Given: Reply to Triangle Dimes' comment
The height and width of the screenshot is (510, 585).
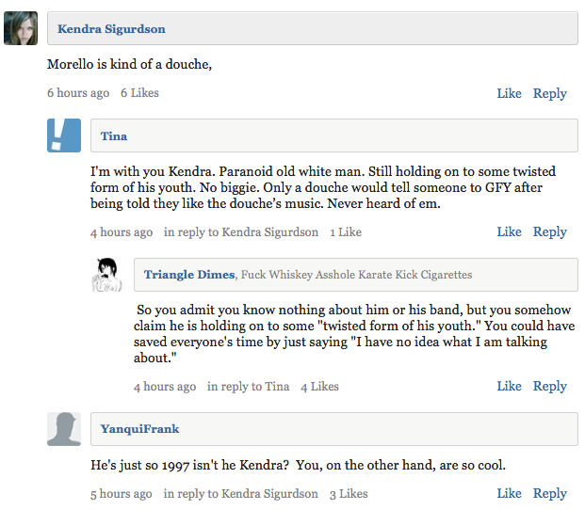Looking at the screenshot, I should pyautogui.click(x=549, y=387).
